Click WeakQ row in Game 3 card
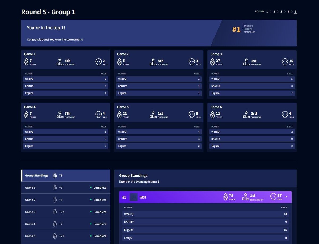The width and height of the screenshot is (319, 244). pos(252,79)
